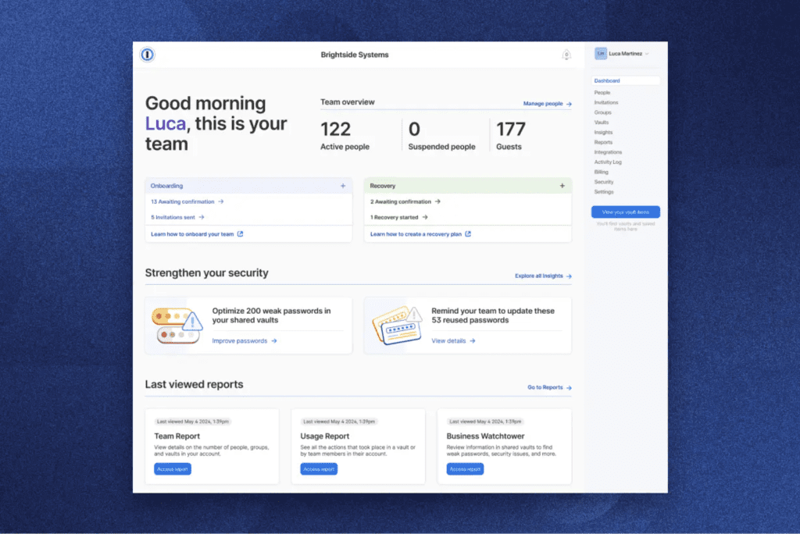The image size is (800, 534).
Task: Click Access report under Business Watchtower
Action: tap(465, 469)
